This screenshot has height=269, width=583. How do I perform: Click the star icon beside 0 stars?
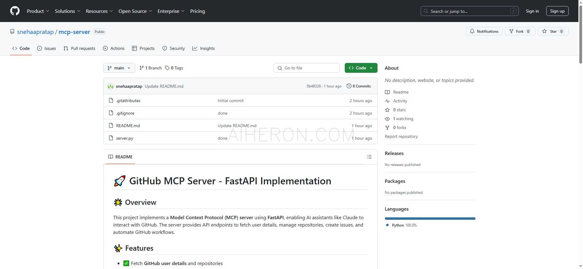click(387, 110)
